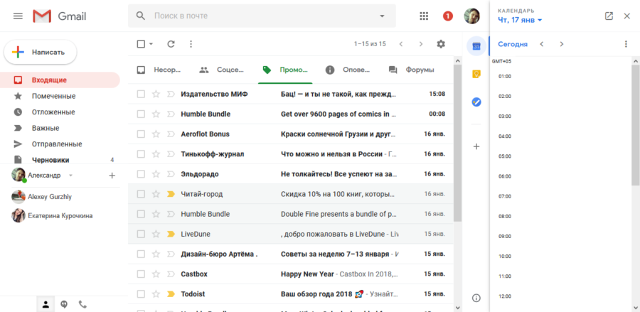640x312 pixels.
Task: Click the Gmail logo
Action: [x=60, y=16]
